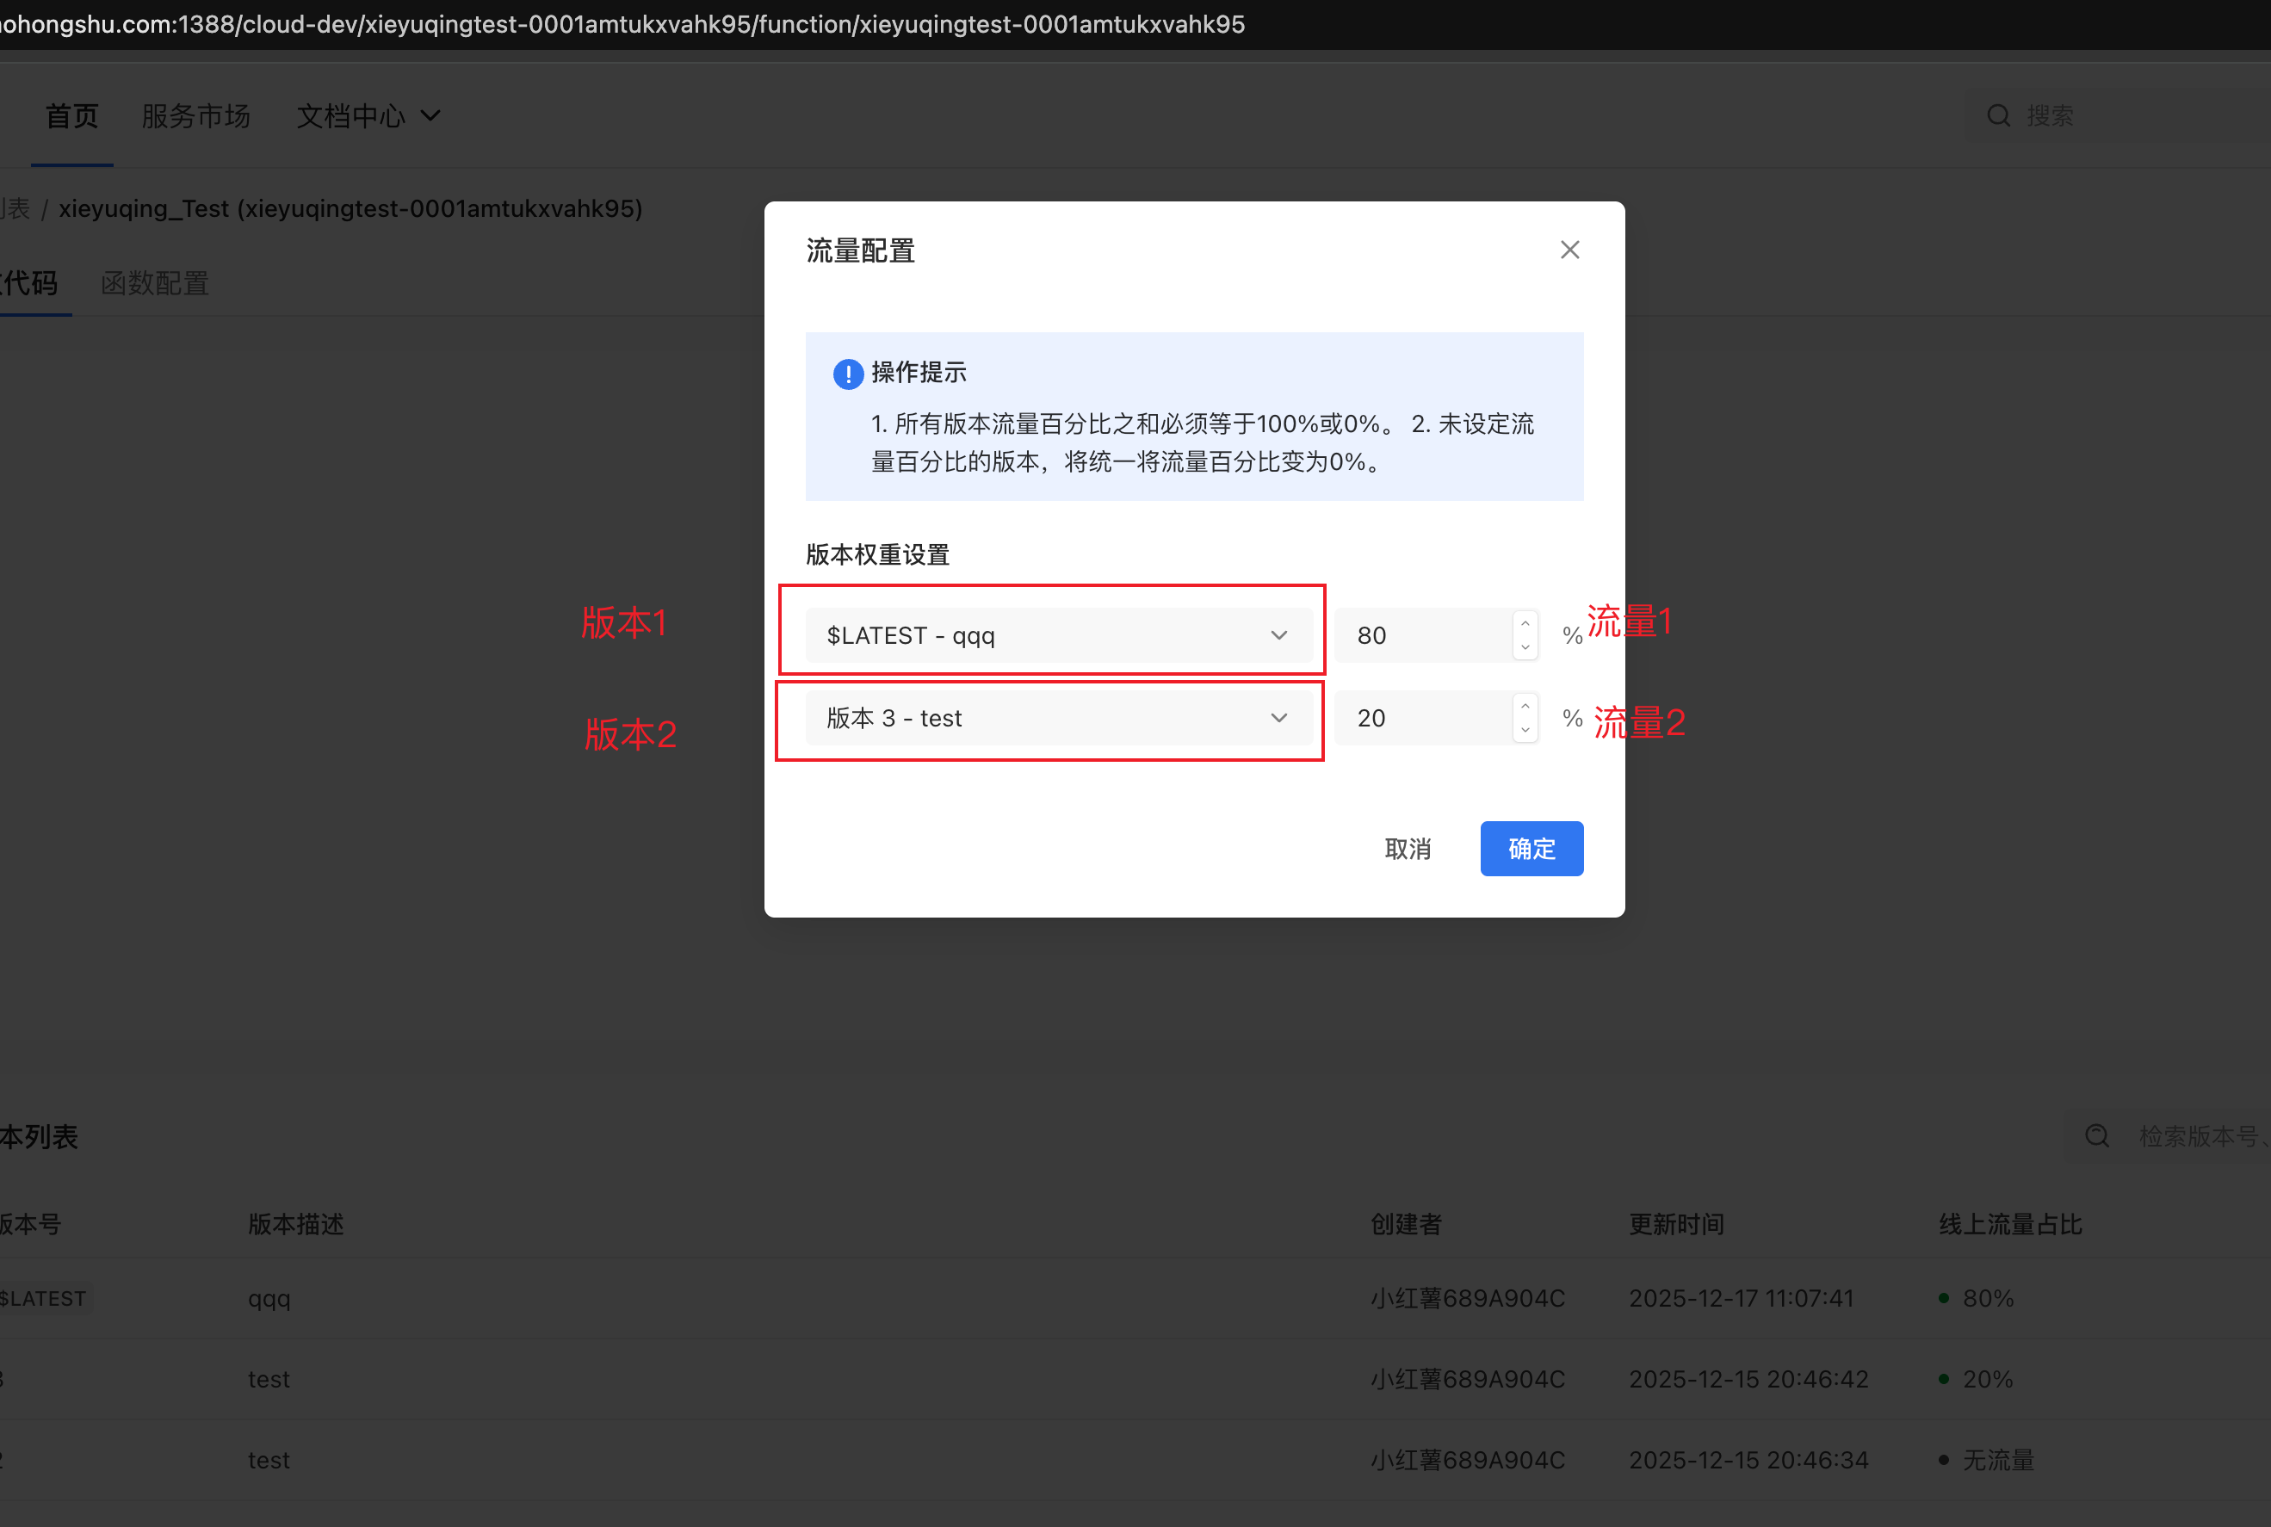Viewport: 2271px width, 1527px height.
Task: Go to the 首页 navigation item
Action: [x=72, y=116]
